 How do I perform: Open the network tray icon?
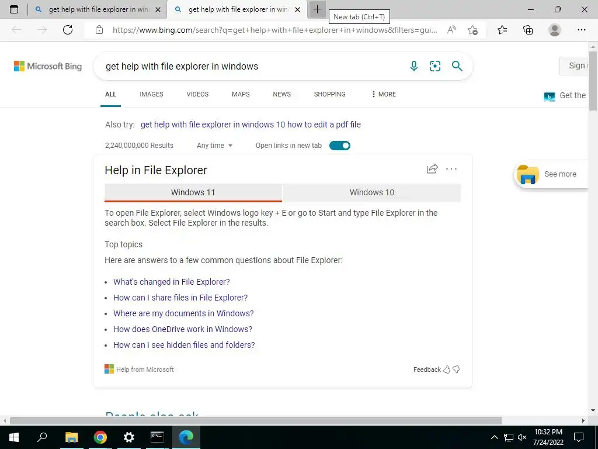click(x=509, y=437)
